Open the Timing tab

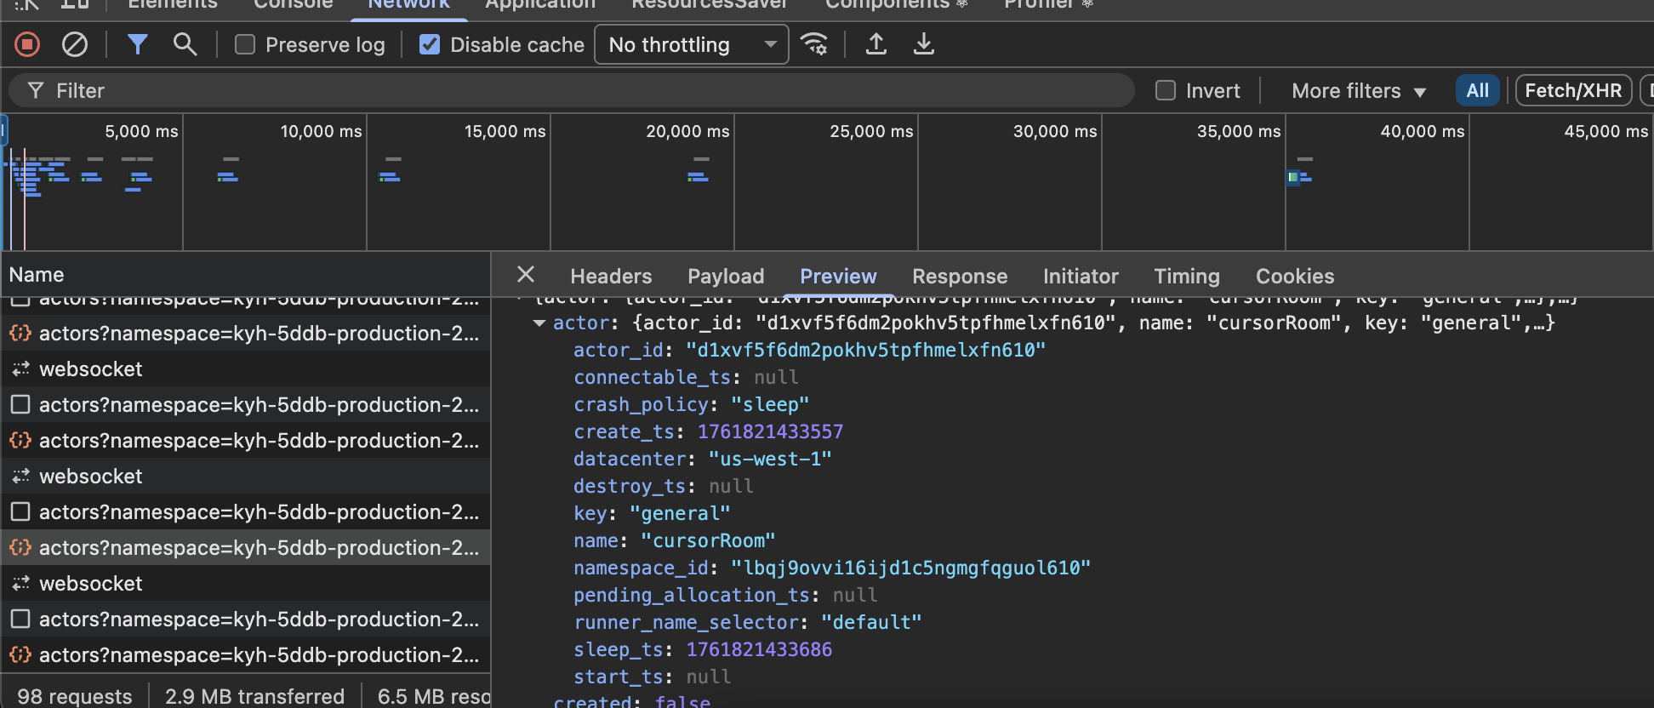1186,277
